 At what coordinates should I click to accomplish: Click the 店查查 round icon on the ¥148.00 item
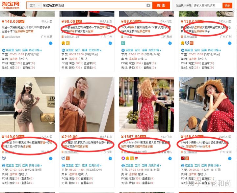point(4,50)
